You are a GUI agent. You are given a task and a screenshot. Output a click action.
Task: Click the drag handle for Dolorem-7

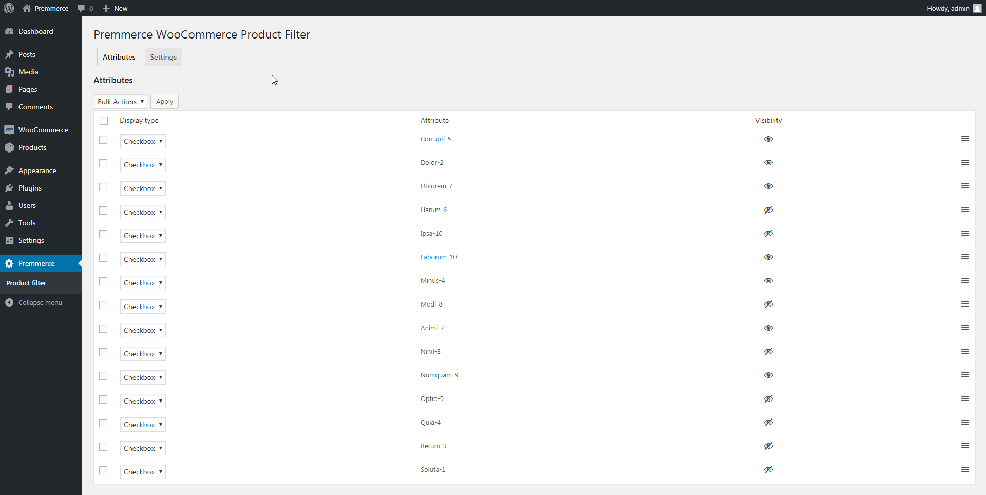coord(965,186)
